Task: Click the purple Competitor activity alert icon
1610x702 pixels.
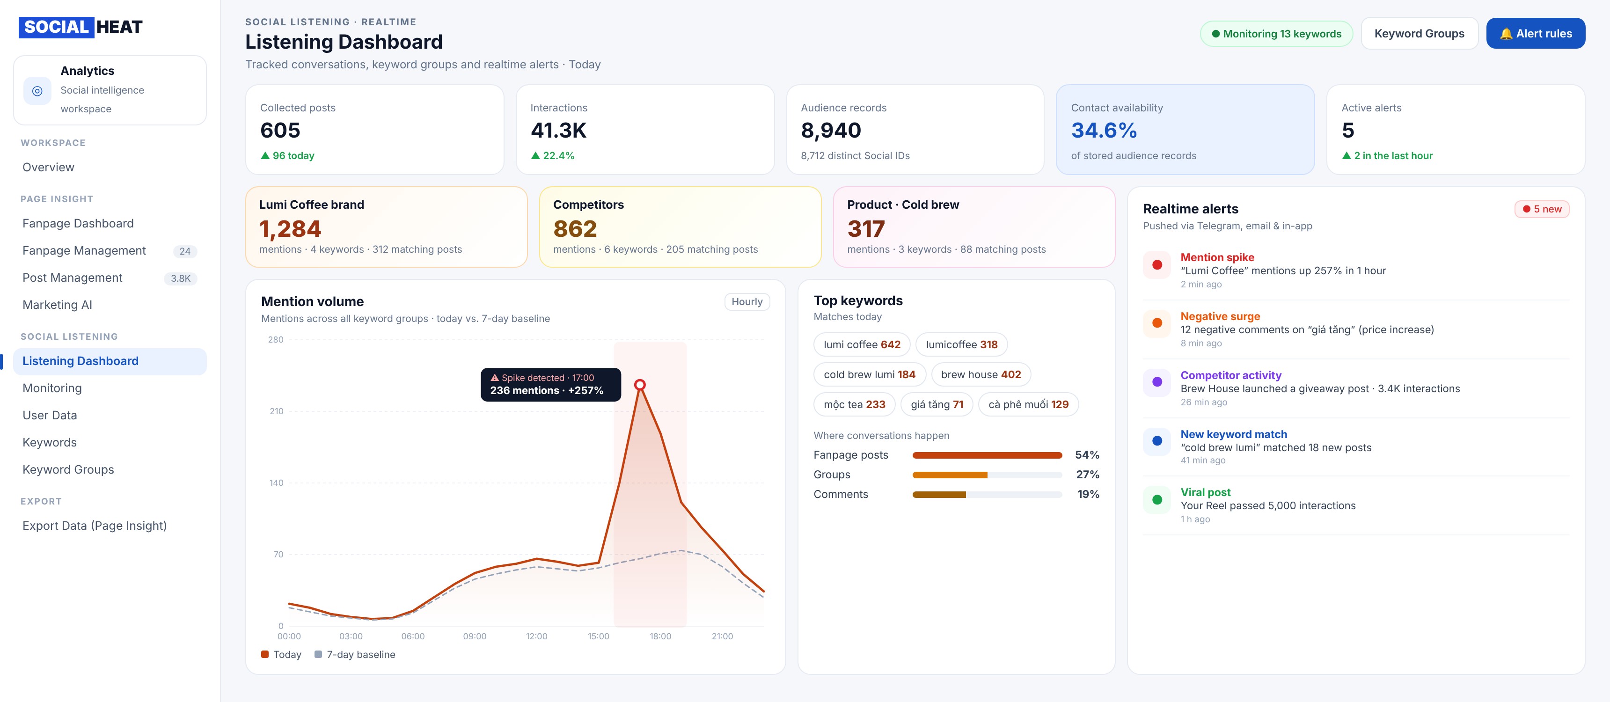Action: coord(1157,382)
